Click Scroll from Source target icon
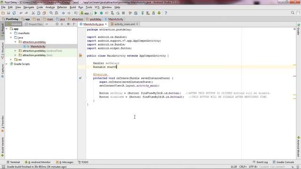The height and width of the screenshot is (169, 301). pos(57,24)
